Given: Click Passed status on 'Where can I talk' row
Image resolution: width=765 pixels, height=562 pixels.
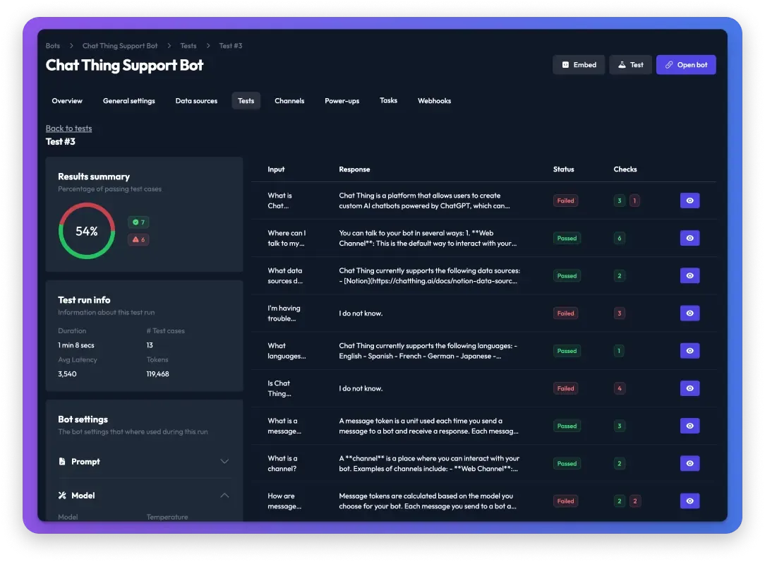Looking at the screenshot, I should tap(567, 238).
